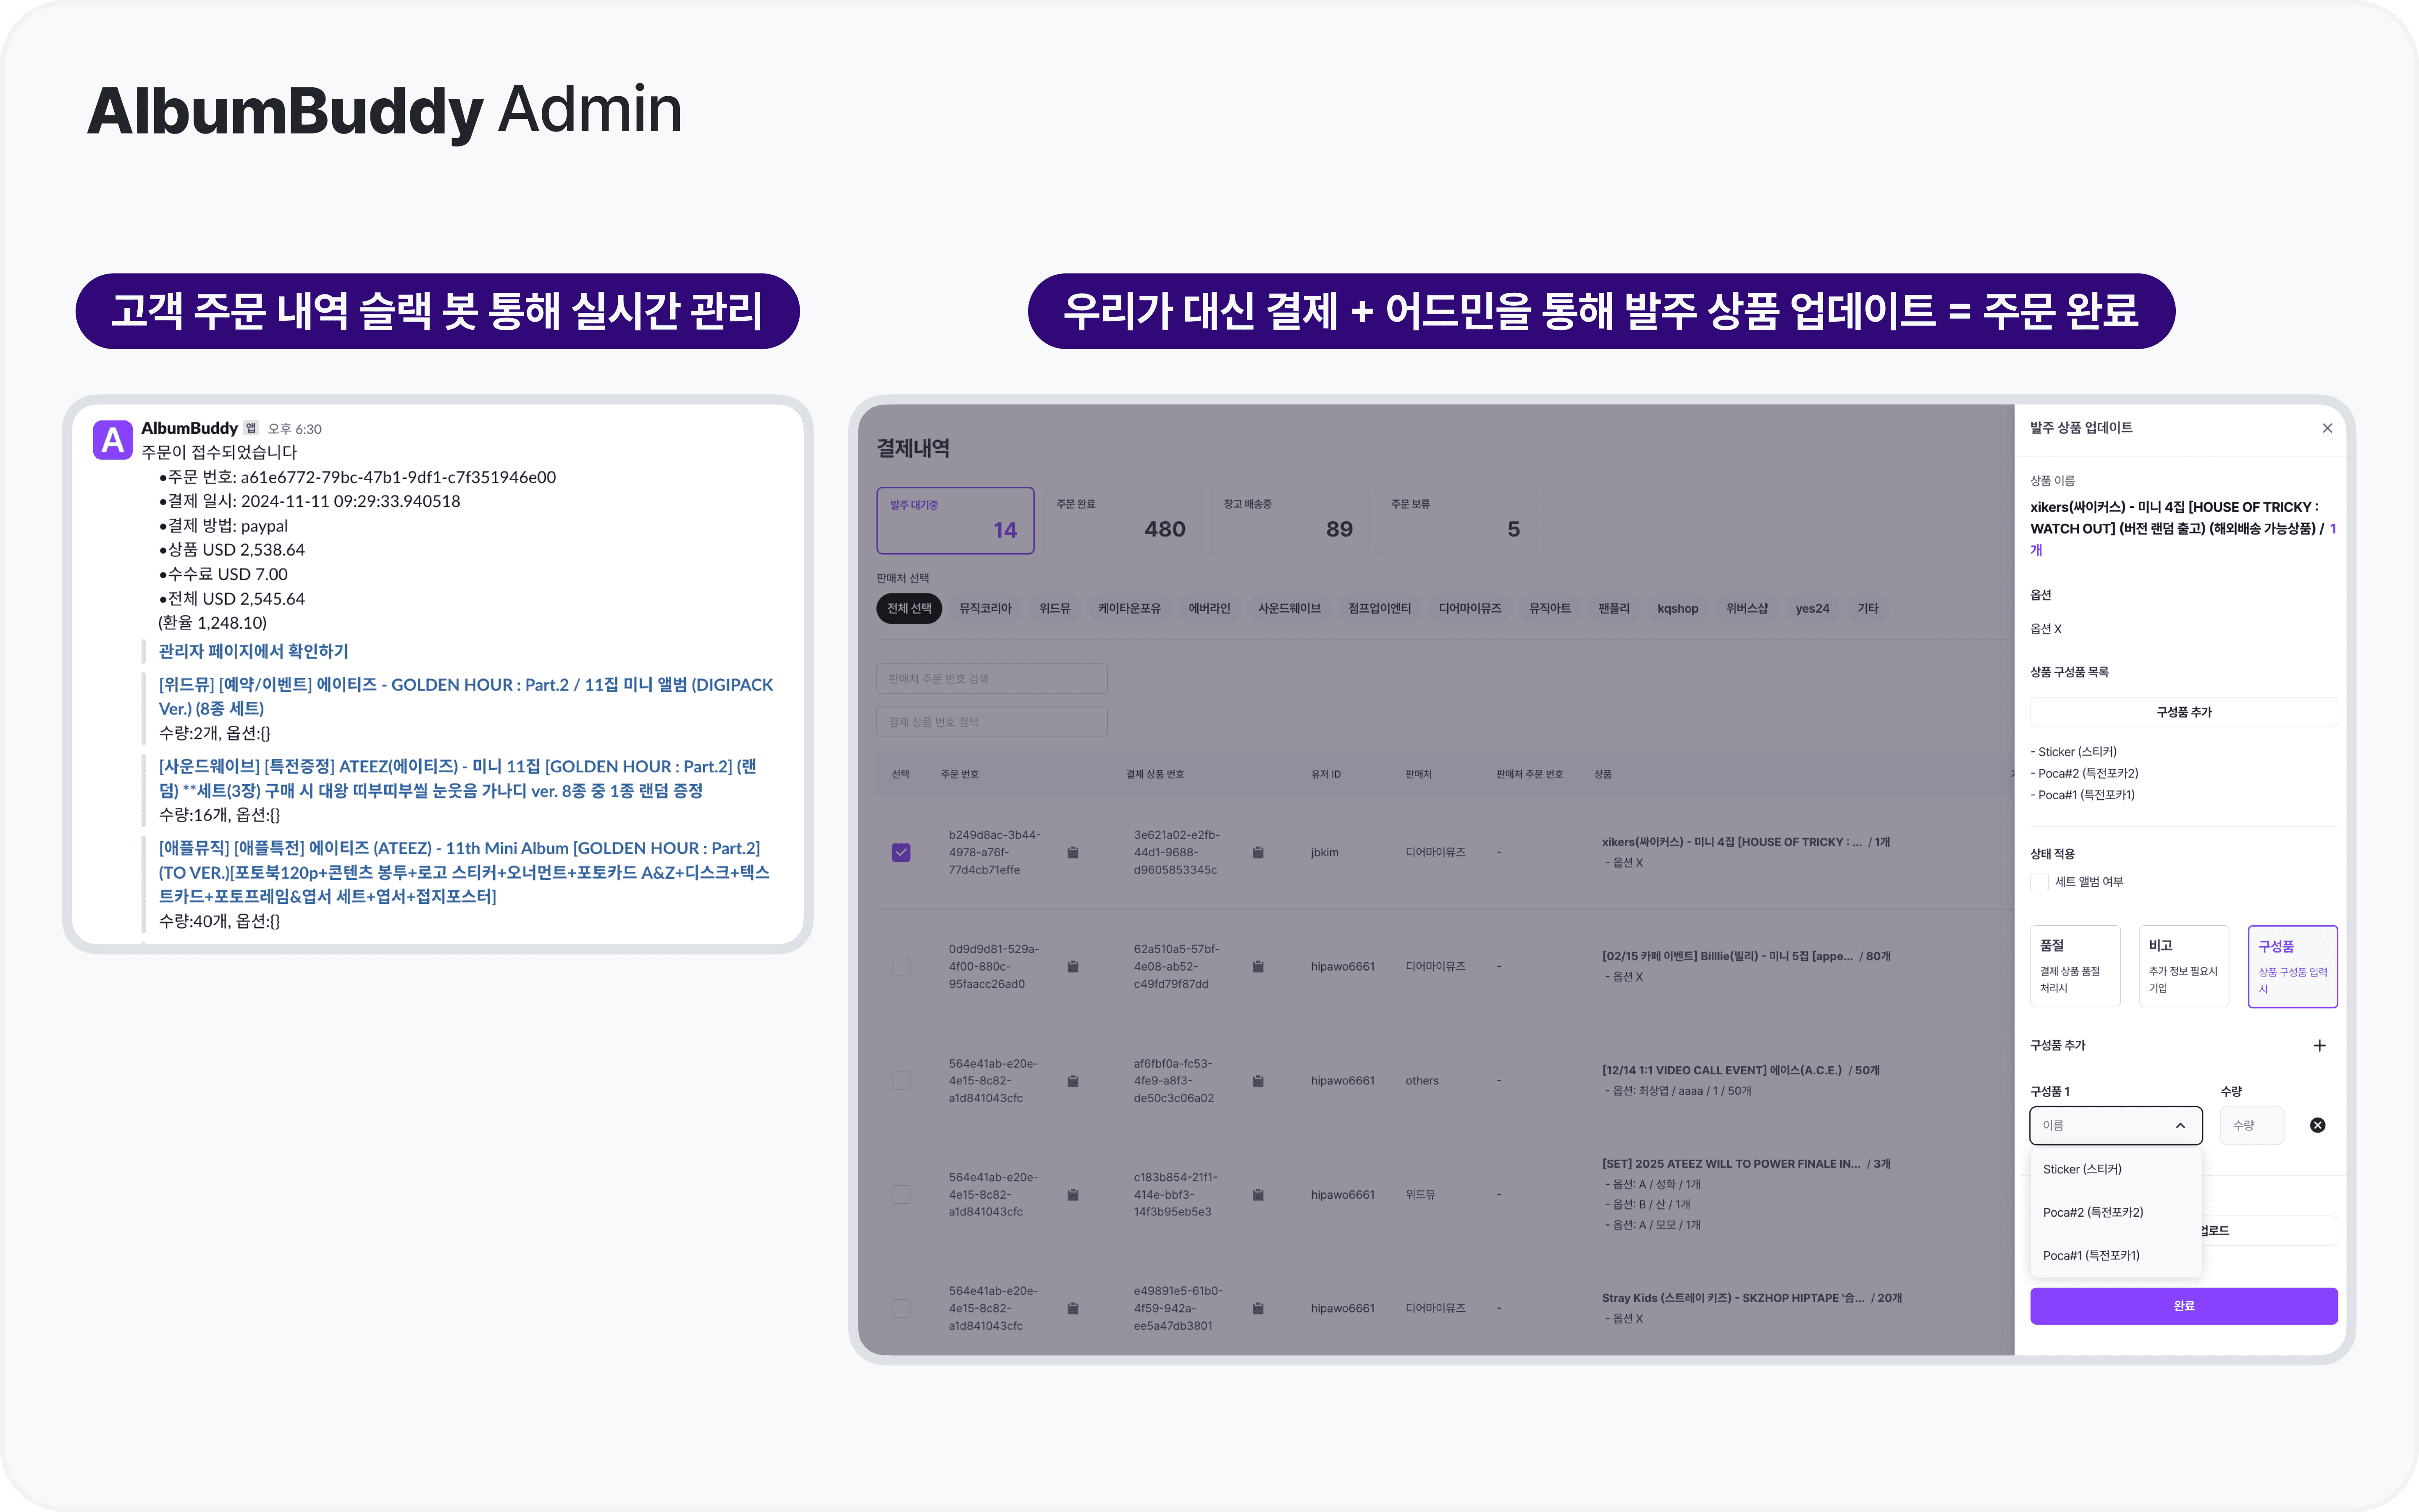The height and width of the screenshot is (1512, 2419).
Task: Click plus icon next to 구성품 추가
Action: coord(2319,1045)
